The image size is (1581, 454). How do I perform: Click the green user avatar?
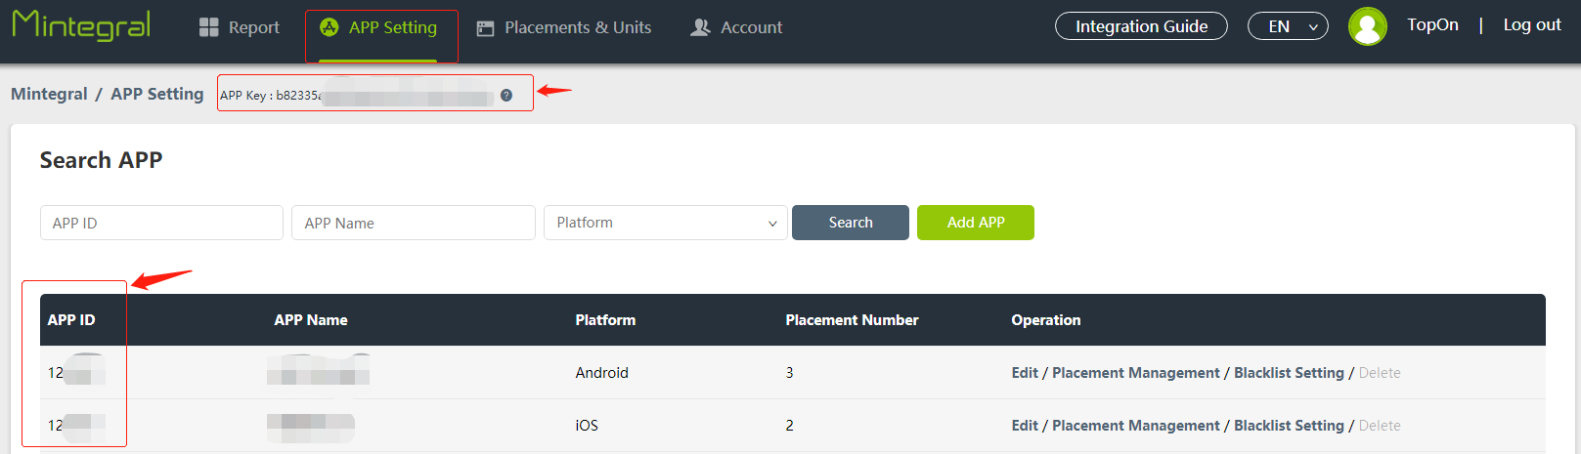(1367, 26)
